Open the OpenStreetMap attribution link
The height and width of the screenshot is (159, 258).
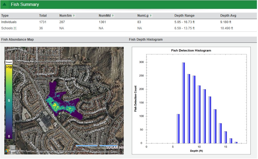click(99, 151)
